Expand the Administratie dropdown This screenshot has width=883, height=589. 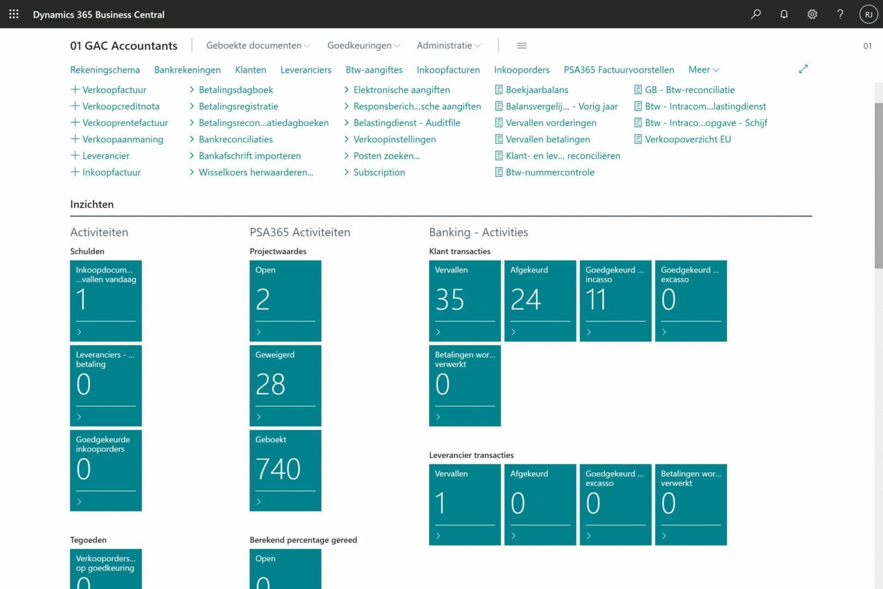(449, 45)
